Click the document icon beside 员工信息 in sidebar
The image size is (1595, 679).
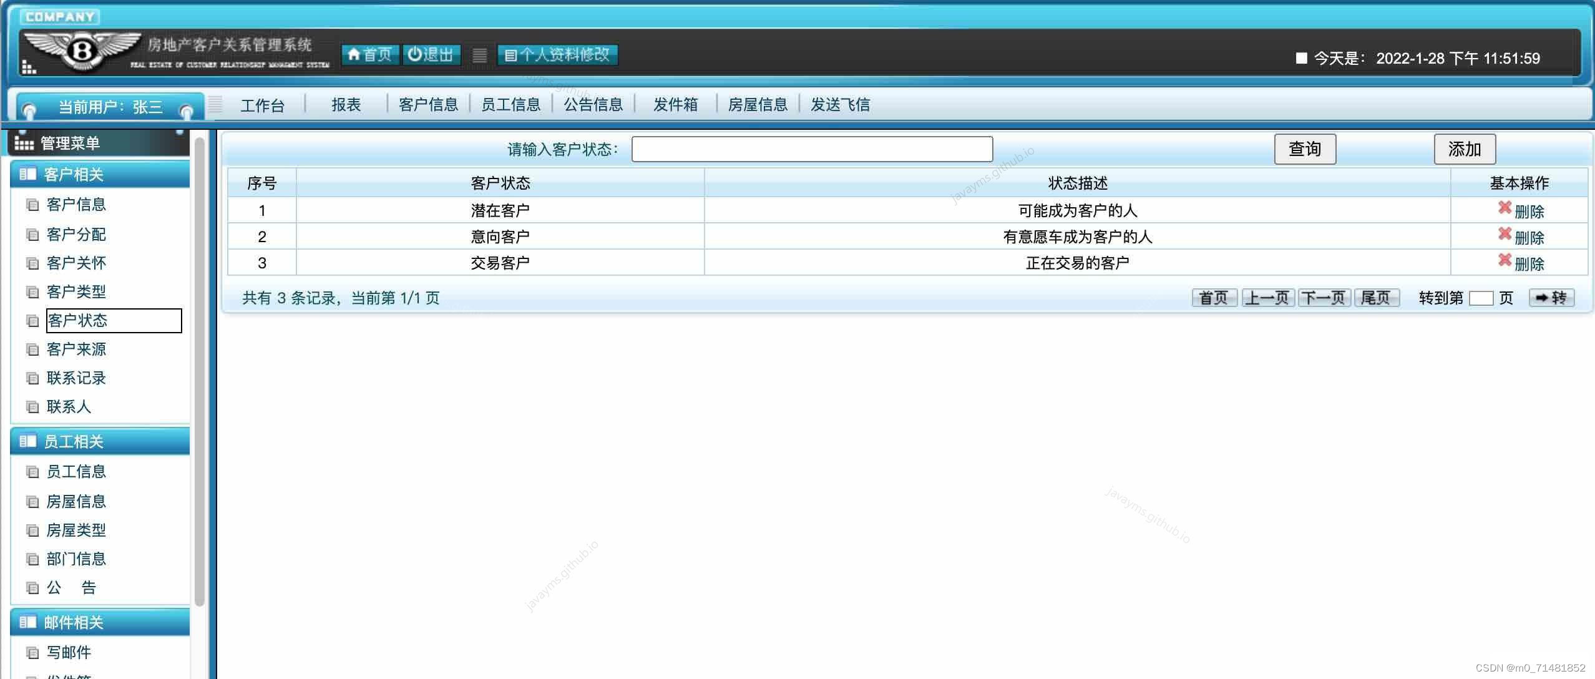tap(33, 472)
